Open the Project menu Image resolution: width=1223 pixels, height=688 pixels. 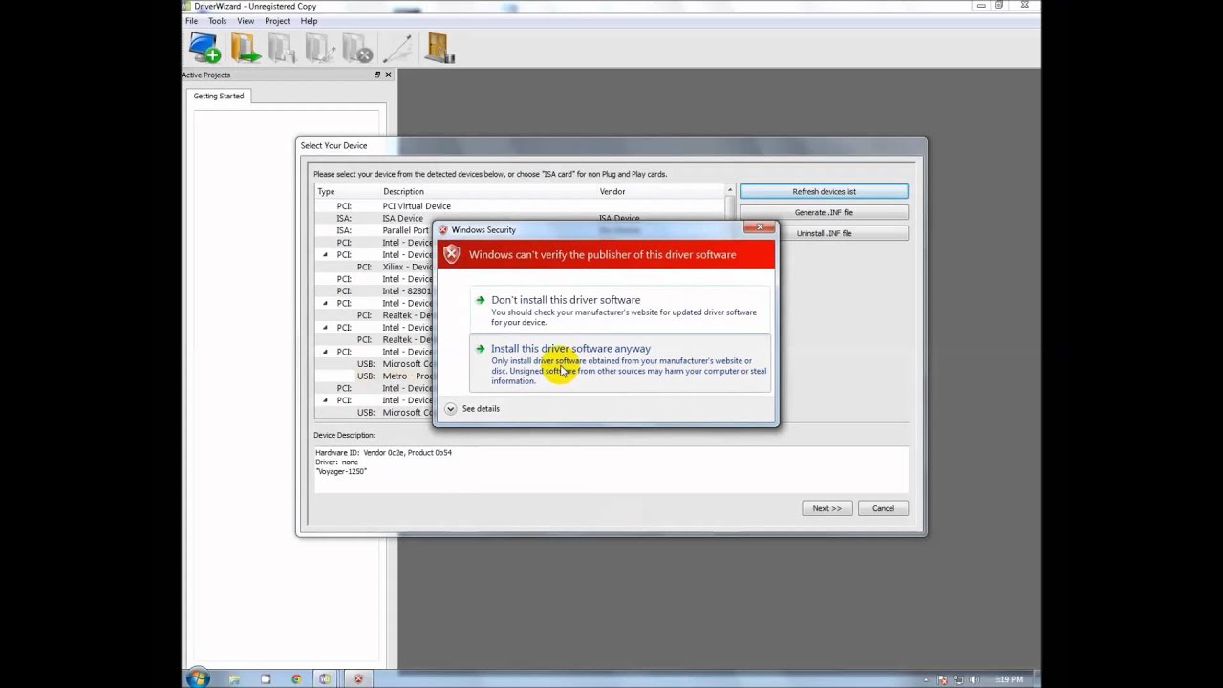[x=277, y=21]
